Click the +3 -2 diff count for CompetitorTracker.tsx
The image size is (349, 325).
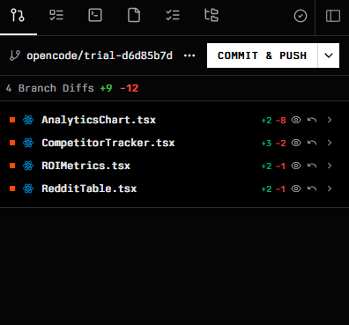pyautogui.click(x=273, y=144)
